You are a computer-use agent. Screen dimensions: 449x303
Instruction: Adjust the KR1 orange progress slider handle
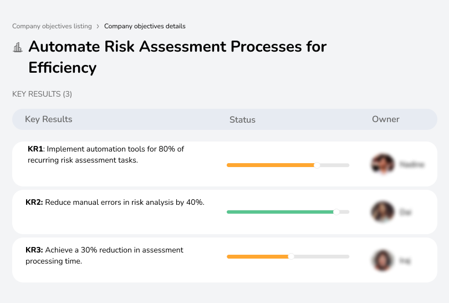pos(317,165)
